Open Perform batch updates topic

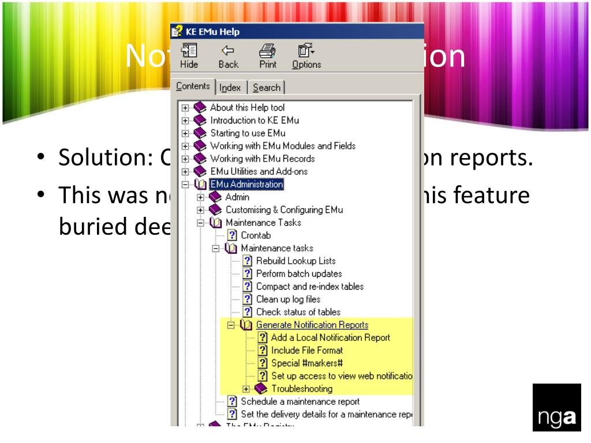click(x=299, y=274)
